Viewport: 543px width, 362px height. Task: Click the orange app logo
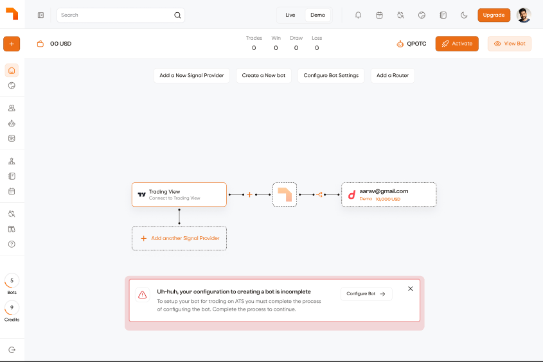tap(12, 14)
